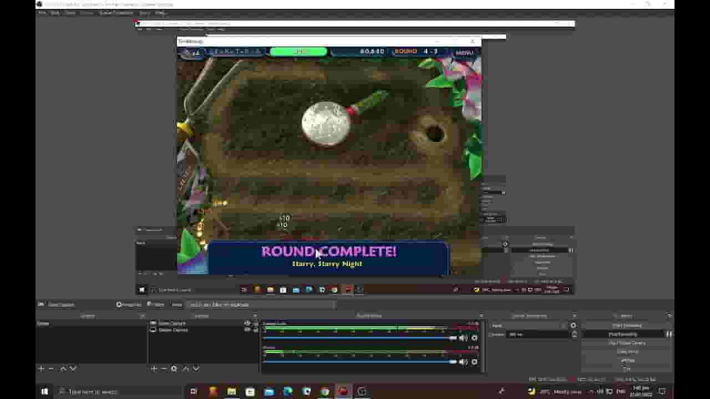This screenshot has width=710, height=399.
Task: Open Microsoft Edge from taskbar
Action: 287,391
